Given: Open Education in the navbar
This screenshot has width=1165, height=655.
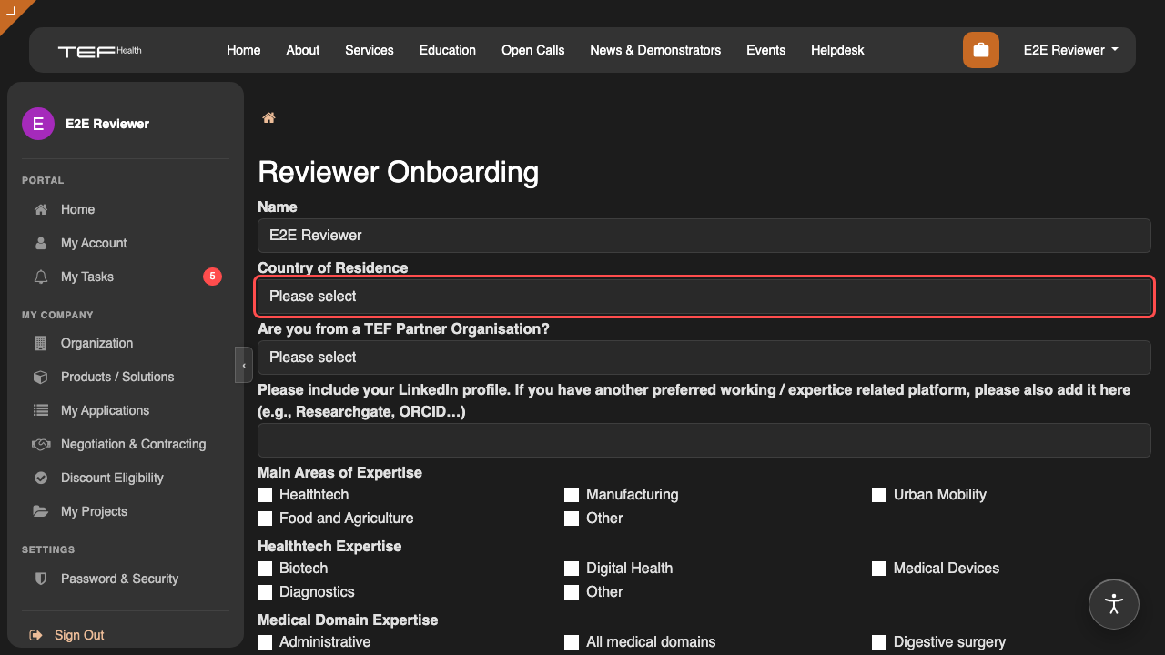Looking at the screenshot, I should click(x=448, y=50).
